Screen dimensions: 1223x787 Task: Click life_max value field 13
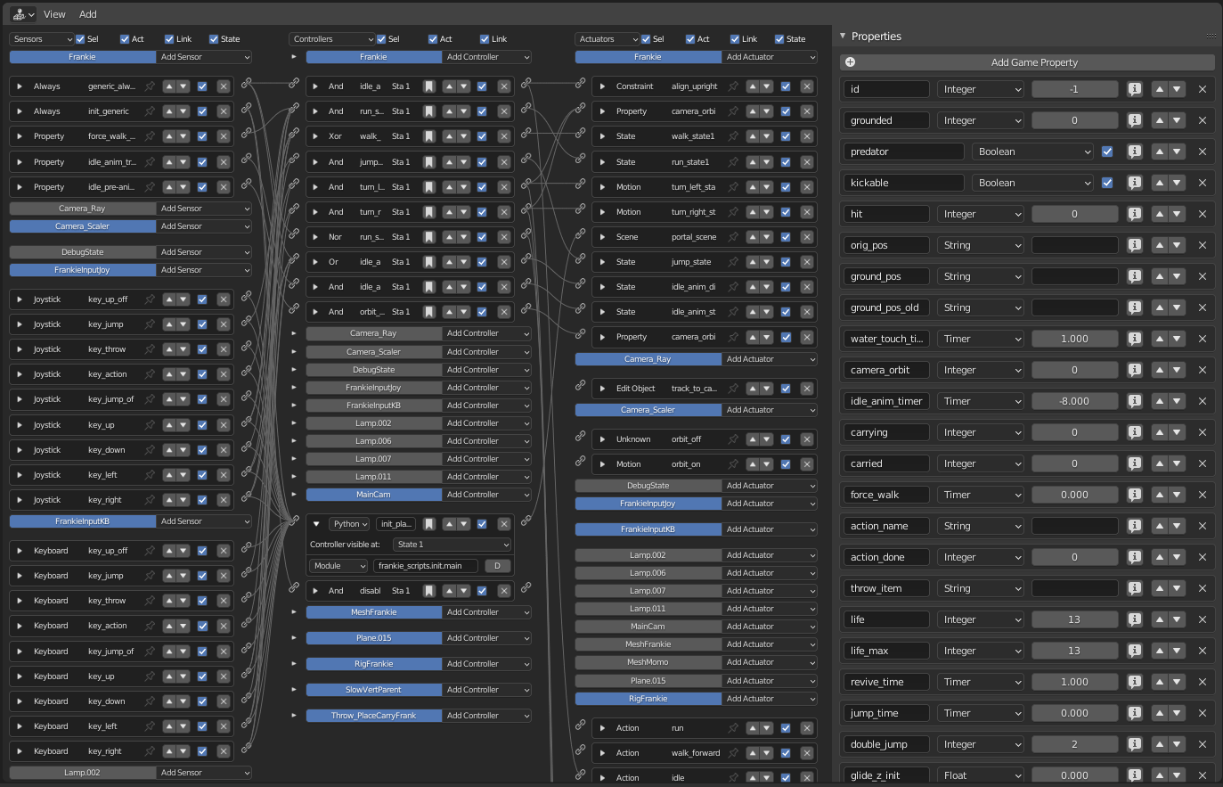tap(1074, 651)
